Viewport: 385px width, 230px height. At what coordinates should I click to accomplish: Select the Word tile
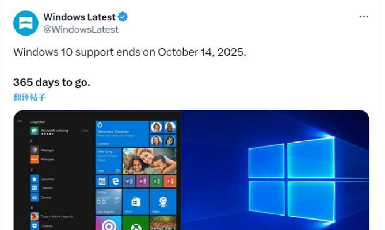tap(129, 181)
